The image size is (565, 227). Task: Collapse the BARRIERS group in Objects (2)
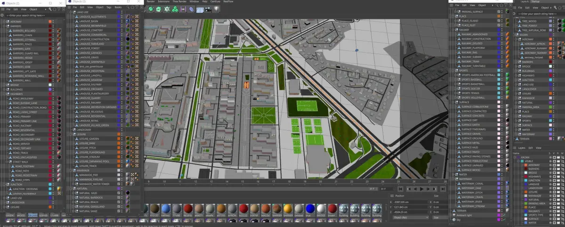coord(4,26)
